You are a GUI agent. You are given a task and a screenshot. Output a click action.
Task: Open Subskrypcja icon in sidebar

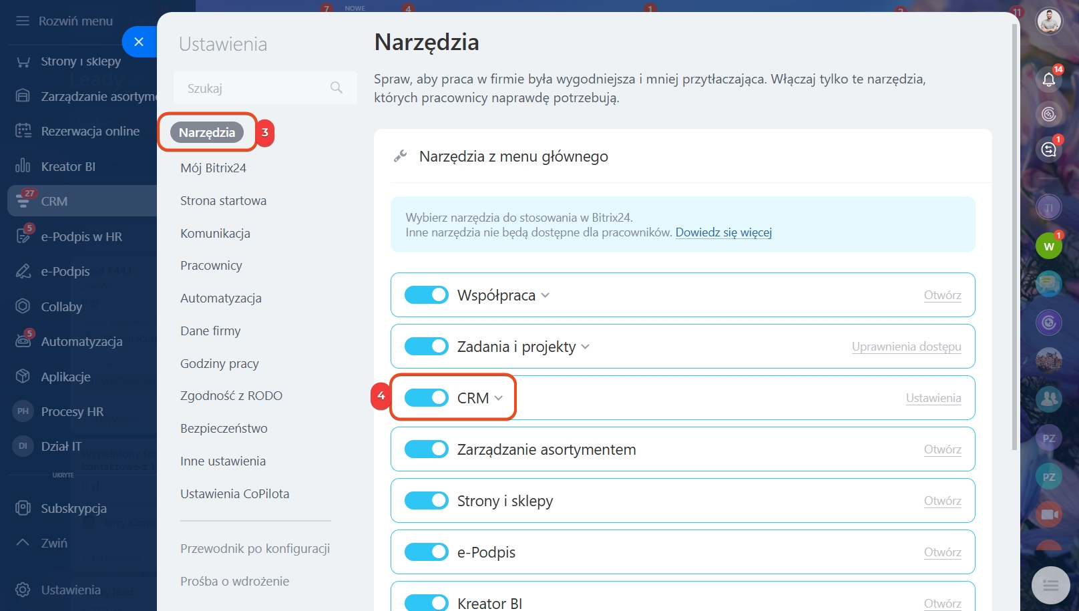(x=23, y=508)
